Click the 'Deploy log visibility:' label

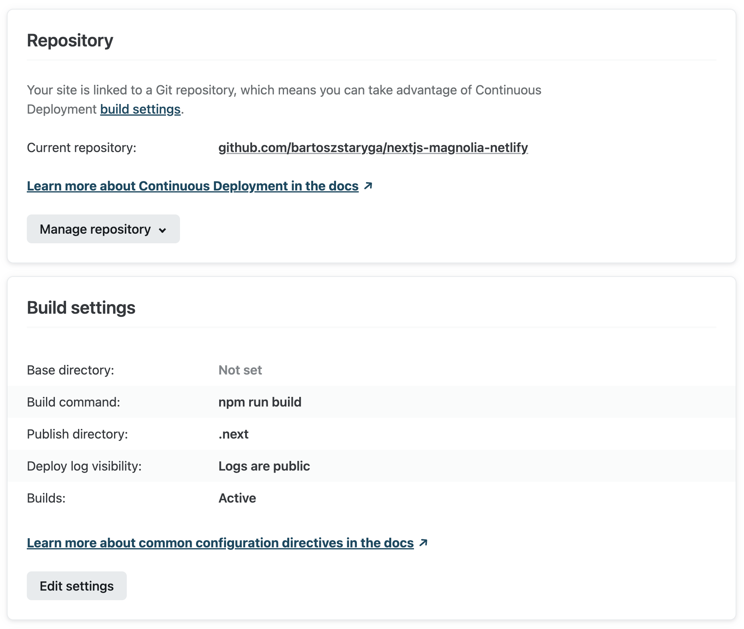click(x=84, y=466)
